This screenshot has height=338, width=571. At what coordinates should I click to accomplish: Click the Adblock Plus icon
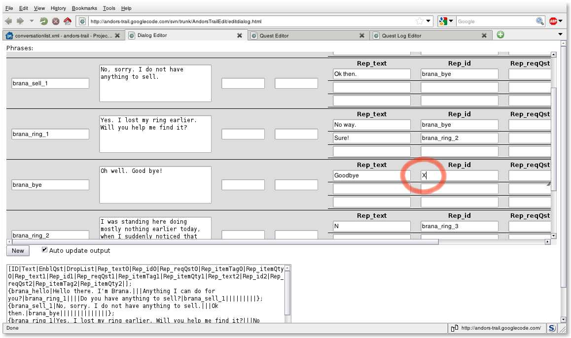coord(553,21)
